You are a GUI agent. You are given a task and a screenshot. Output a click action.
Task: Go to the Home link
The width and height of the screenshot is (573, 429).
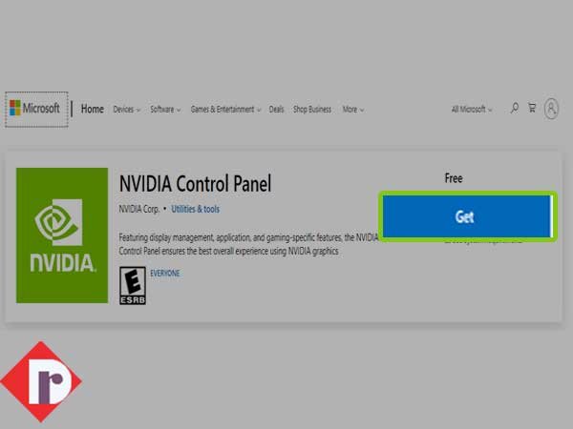pos(93,109)
